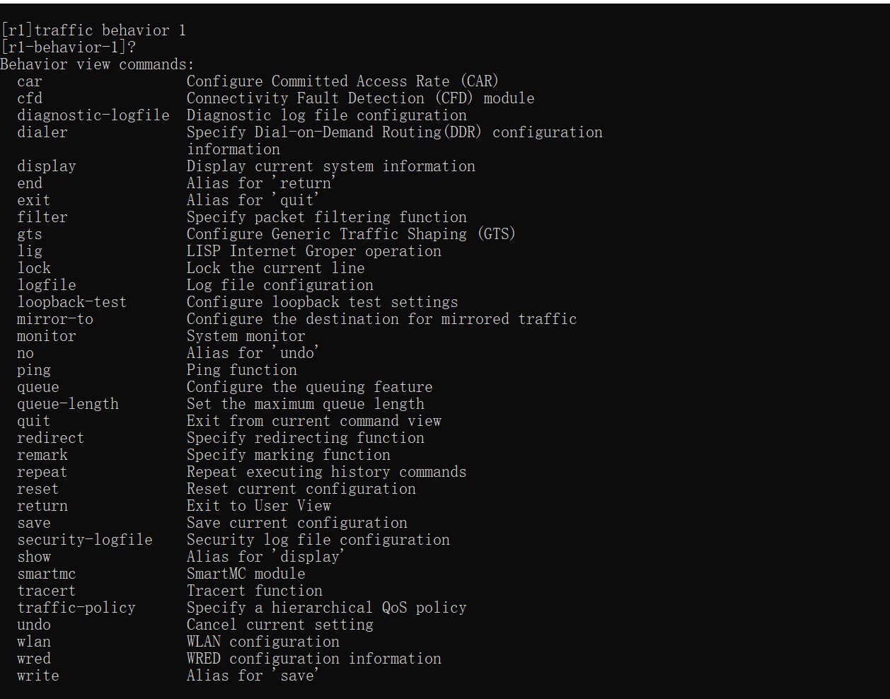890x699 pixels.
Task: Click the 'gts' command entry
Action: coord(30,234)
